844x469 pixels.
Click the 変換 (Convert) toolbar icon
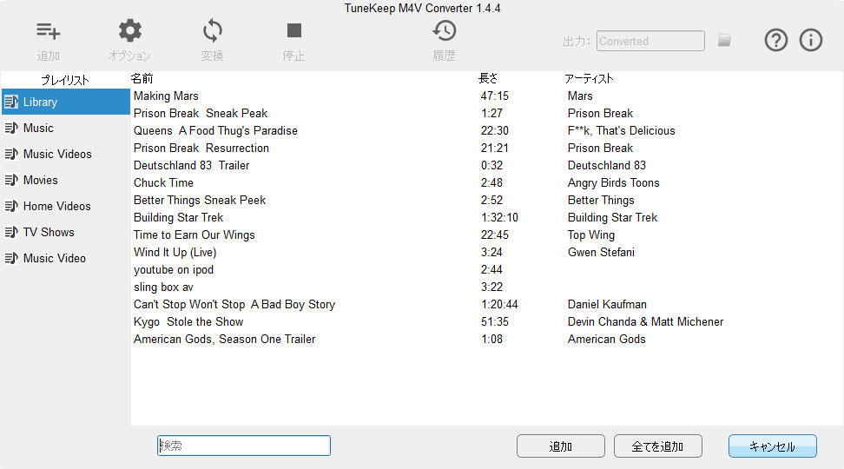(x=212, y=30)
